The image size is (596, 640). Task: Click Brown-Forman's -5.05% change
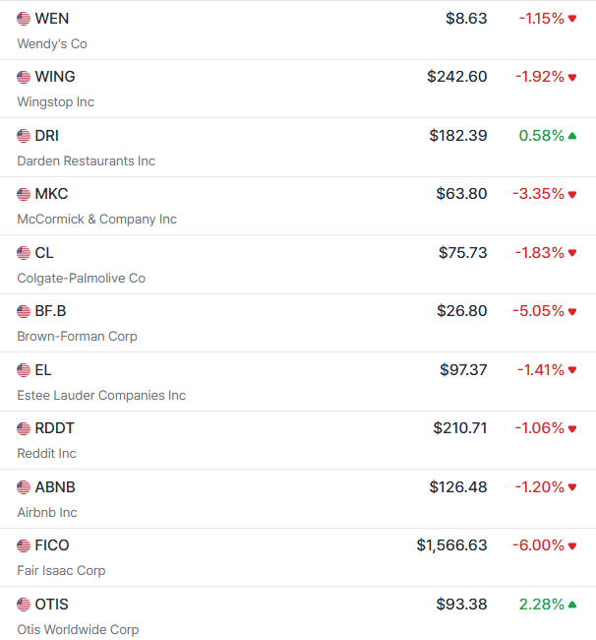[538, 311]
